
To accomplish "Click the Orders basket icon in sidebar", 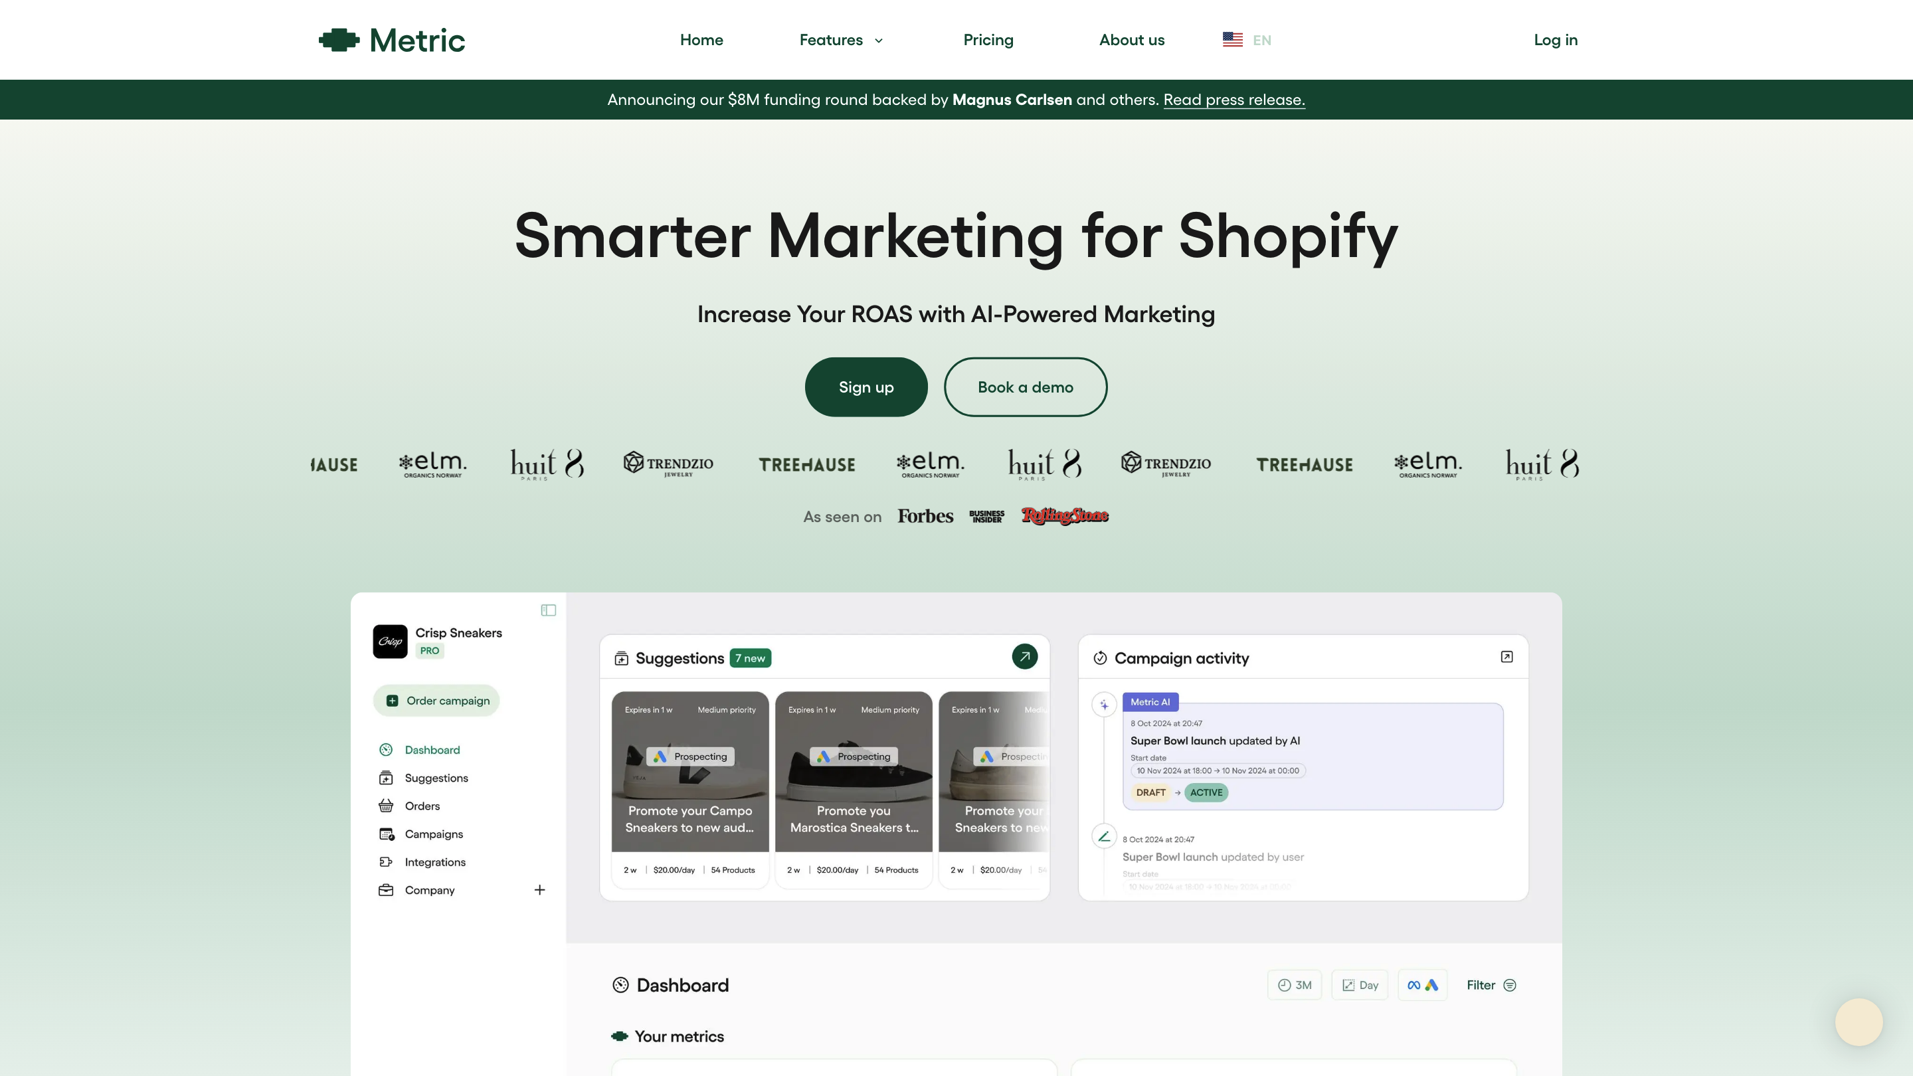I will click(x=385, y=806).
